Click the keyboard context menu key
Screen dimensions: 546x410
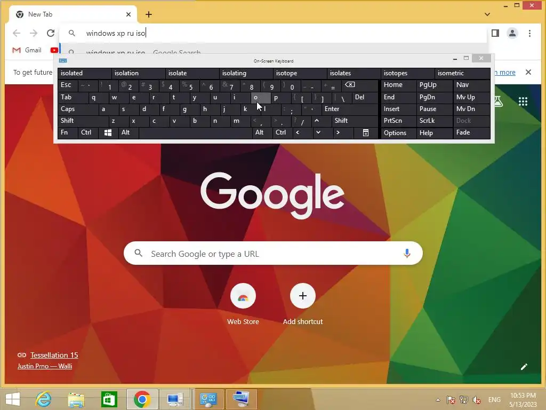click(x=366, y=133)
